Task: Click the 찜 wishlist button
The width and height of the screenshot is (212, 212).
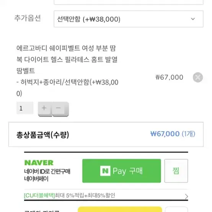Action: pos(176,171)
